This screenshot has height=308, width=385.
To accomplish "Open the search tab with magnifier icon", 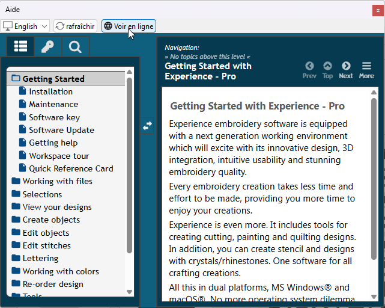I will 75,47.
